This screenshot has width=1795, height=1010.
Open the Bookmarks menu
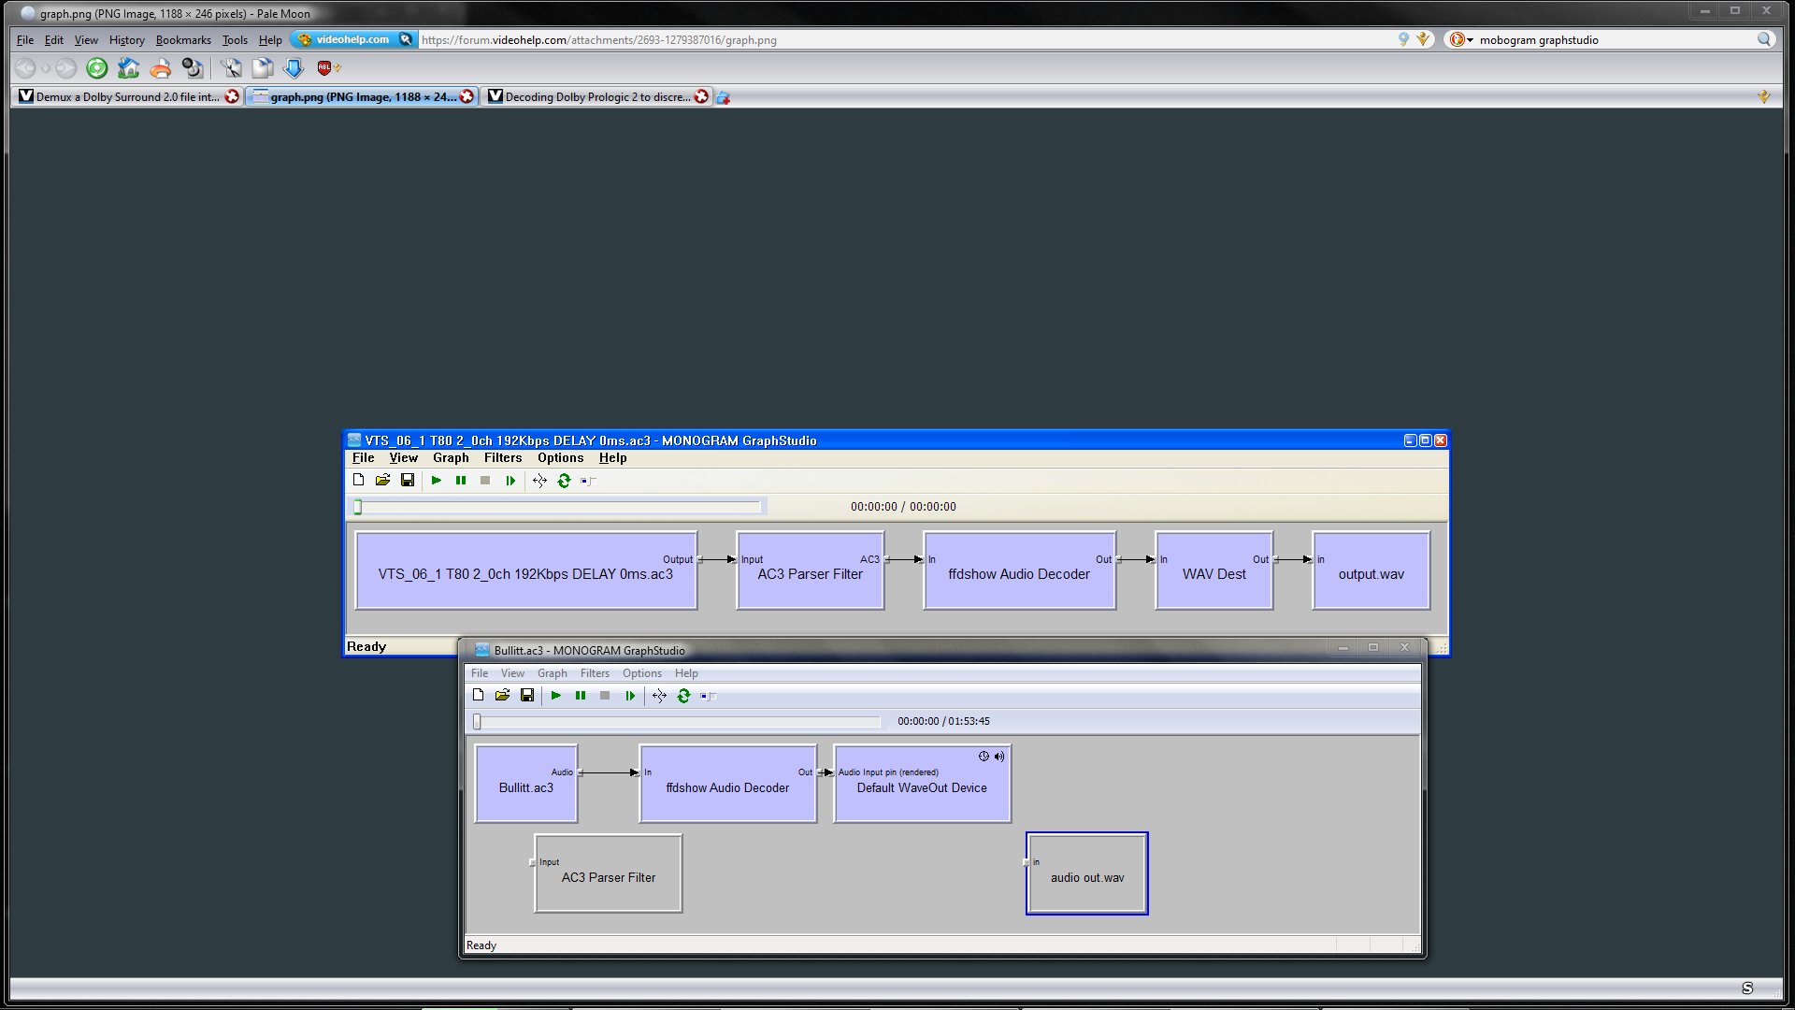click(x=183, y=40)
